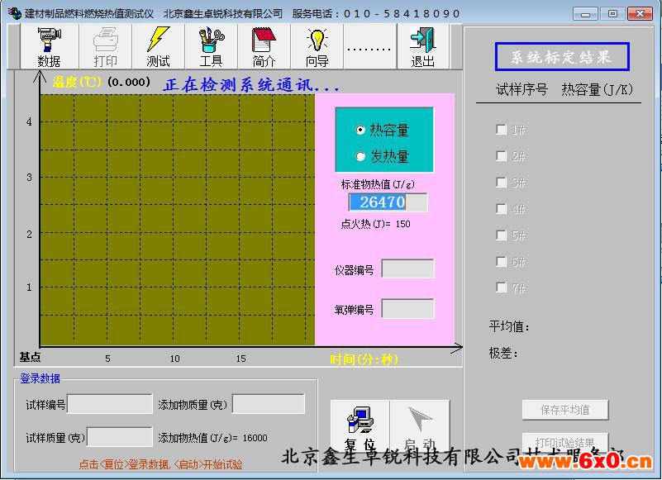Click the 启动 (Start) button

[x=420, y=425]
